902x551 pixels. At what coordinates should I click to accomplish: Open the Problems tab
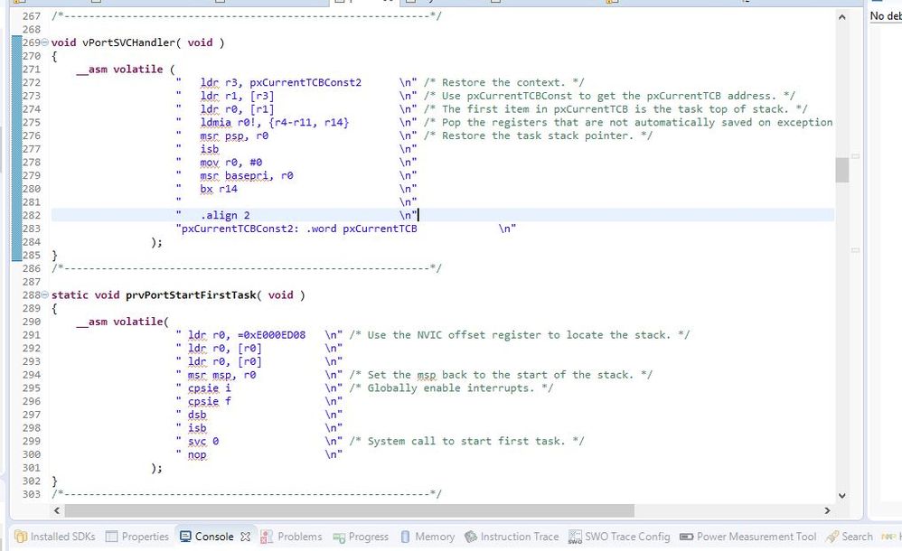point(291,537)
